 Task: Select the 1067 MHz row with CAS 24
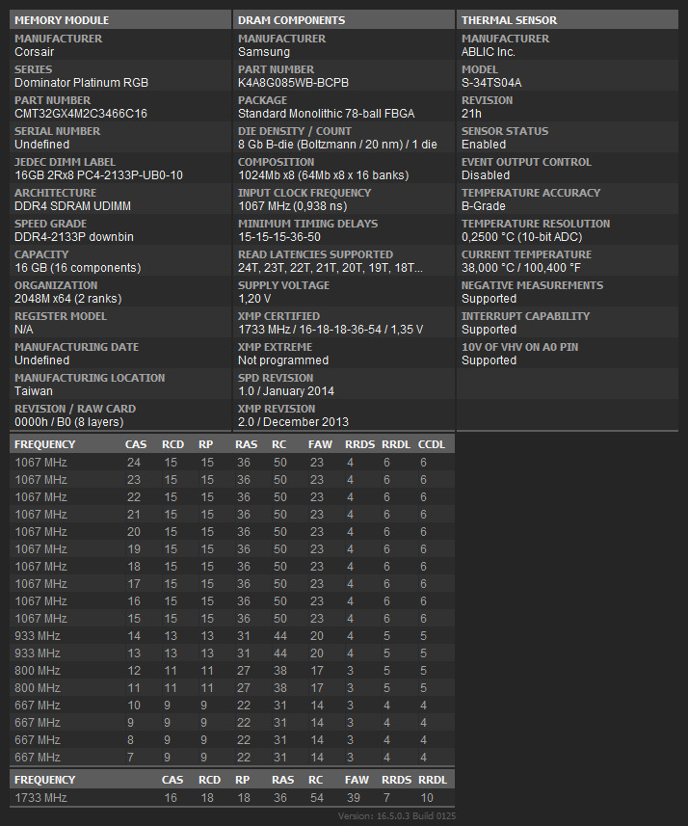point(232,463)
